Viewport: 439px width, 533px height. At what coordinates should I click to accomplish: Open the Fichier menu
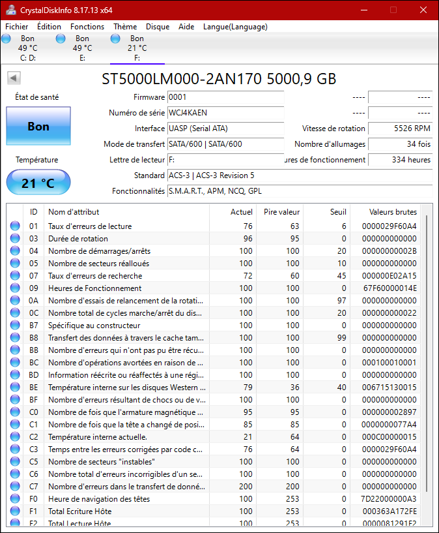[x=17, y=27]
